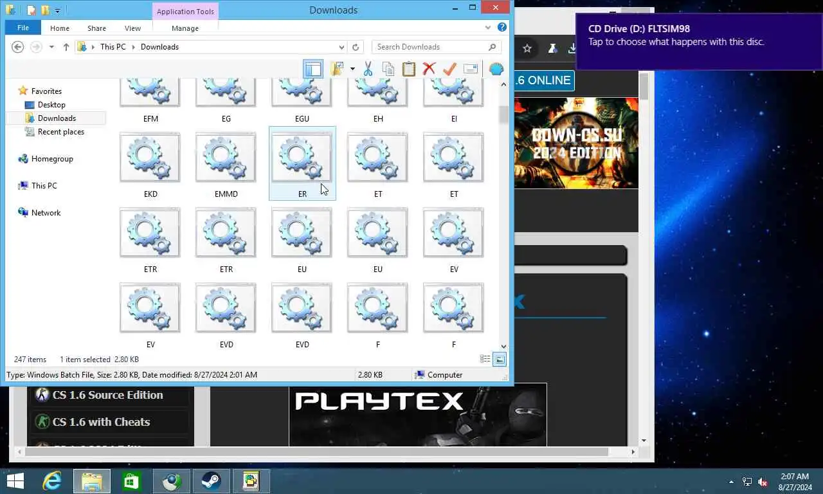
Task: Open the dropdown arrow beside folder options icon
Action: coord(352,69)
